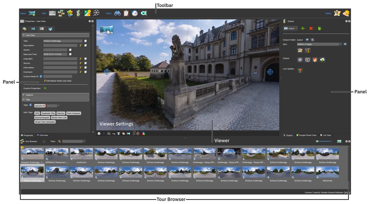Toggle the grid overlay in Viewer Settings
Screen dimensions: 370x204
point(109,133)
